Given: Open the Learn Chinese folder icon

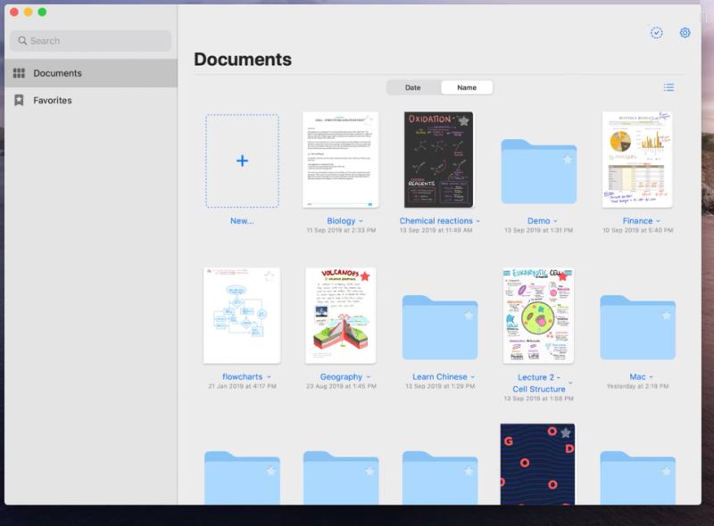Looking at the screenshot, I should [x=439, y=327].
